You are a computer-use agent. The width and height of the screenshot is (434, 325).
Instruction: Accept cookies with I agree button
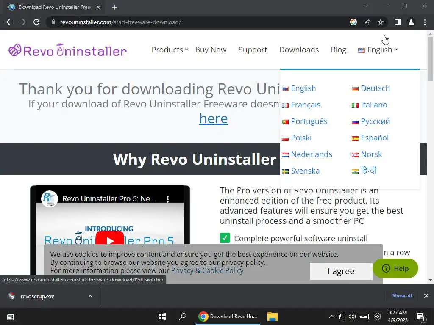[x=341, y=271]
